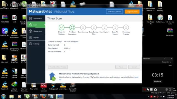Click the tag icon in Recorder
The image size is (177, 99).
(148, 89)
